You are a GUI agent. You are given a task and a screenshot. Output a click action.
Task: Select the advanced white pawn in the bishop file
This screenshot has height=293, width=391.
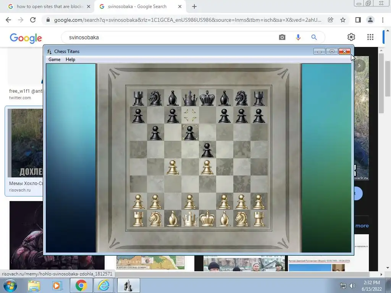[173, 167]
